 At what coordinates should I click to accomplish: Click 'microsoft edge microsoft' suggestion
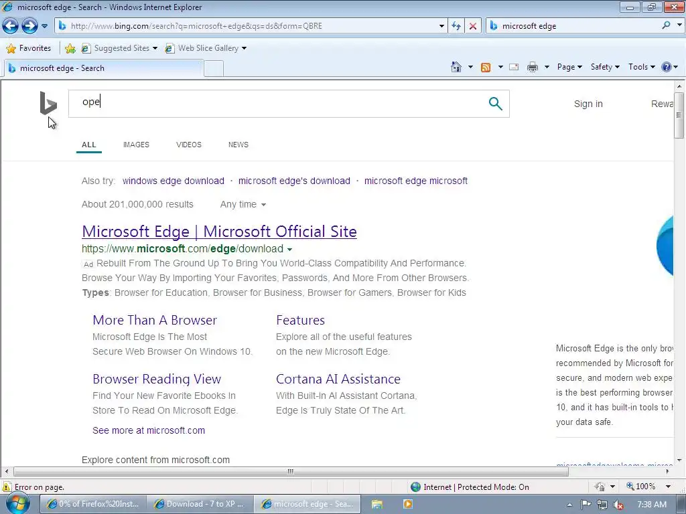coord(415,181)
